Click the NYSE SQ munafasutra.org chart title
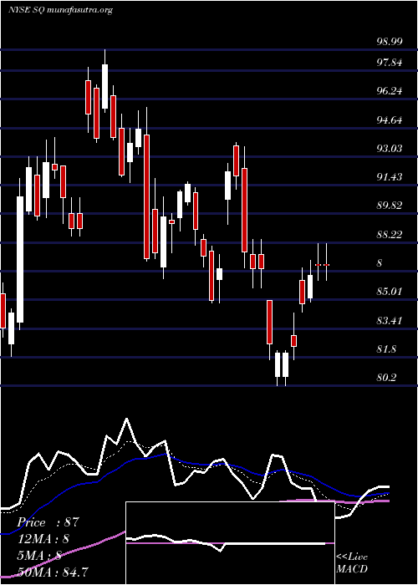Screen dimensions: 418x585 tap(60, 10)
